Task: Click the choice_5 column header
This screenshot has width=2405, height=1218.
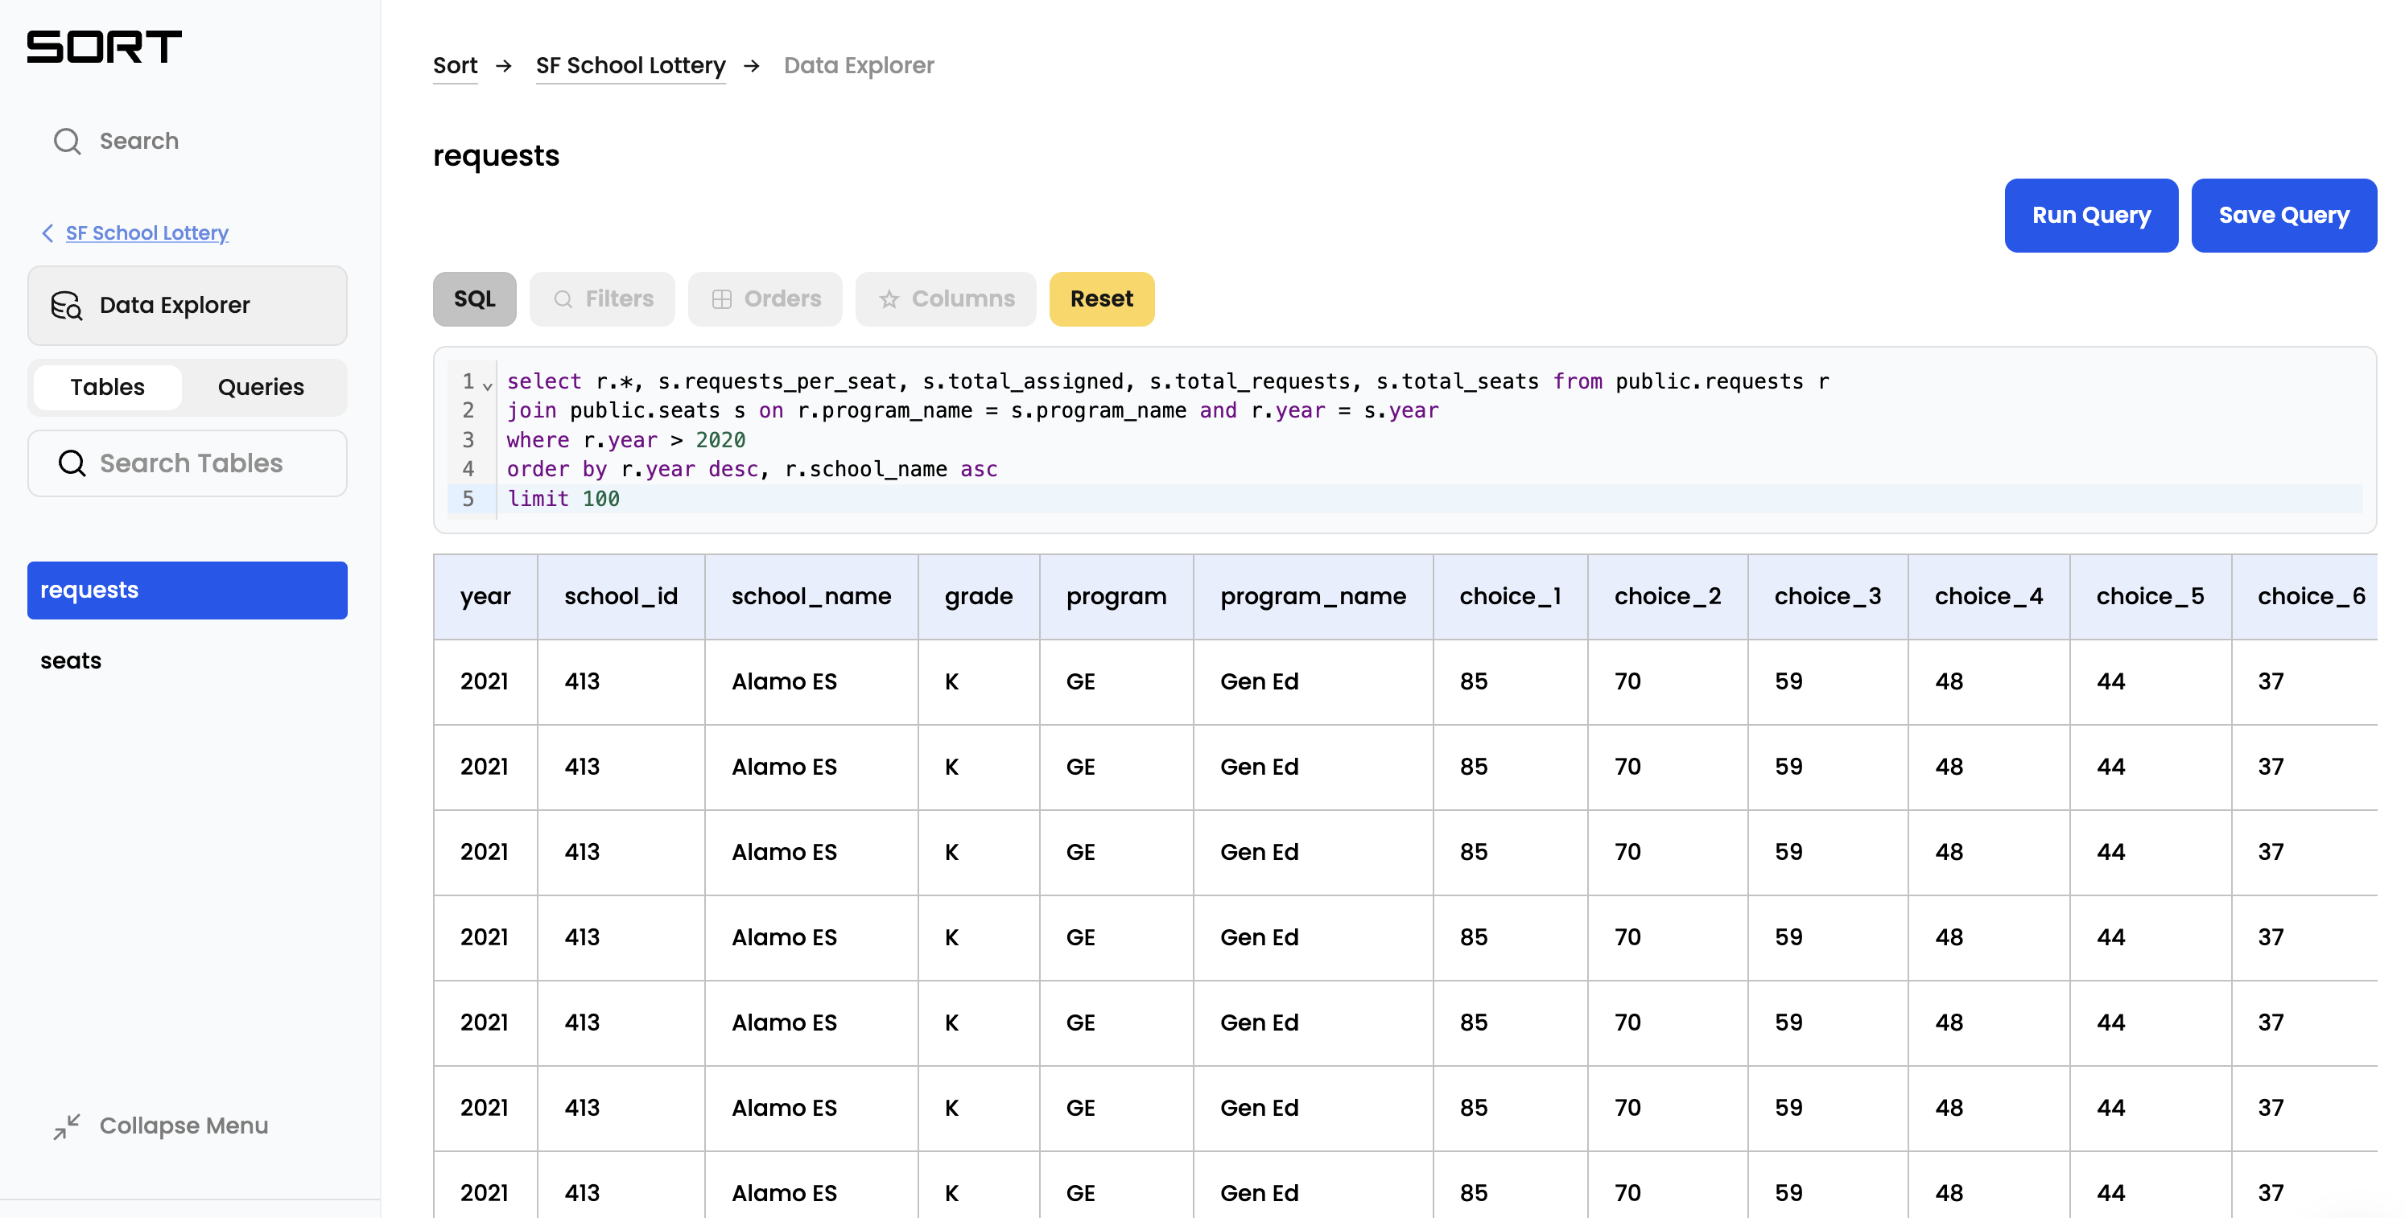Action: pyautogui.click(x=2150, y=596)
